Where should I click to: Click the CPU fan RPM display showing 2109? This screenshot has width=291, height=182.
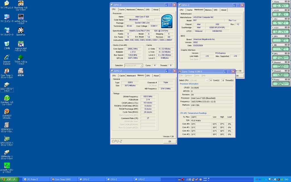coord(281,58)
